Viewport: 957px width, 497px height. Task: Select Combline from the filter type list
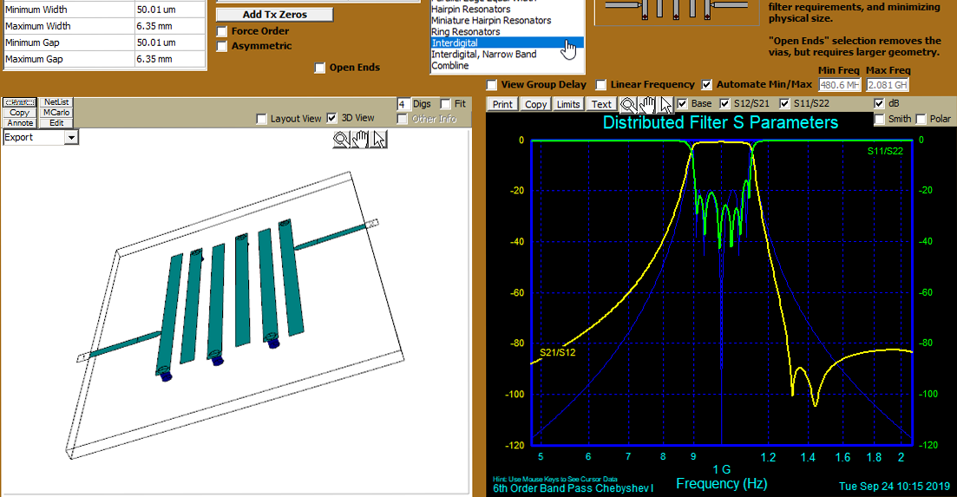449,66
